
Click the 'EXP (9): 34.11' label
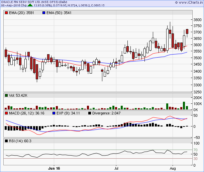pyautogui.click(x=68, y=113)
